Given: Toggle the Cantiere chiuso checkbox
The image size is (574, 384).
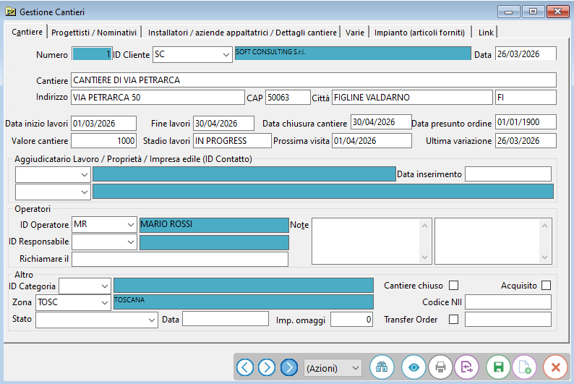Looking at the screenshot, I should [453, 285].
